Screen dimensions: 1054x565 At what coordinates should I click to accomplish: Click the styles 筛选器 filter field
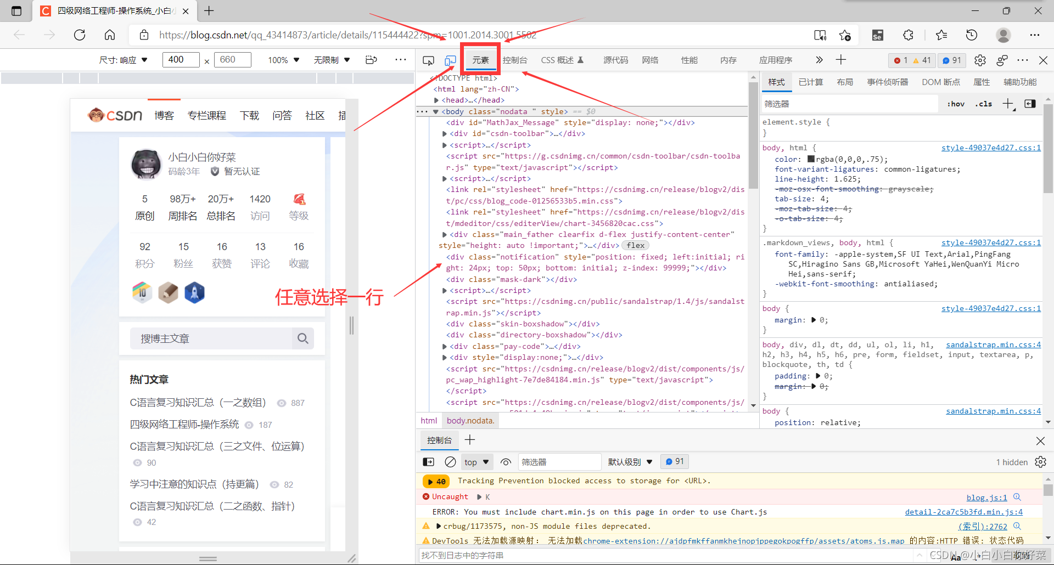coord(850,104)
